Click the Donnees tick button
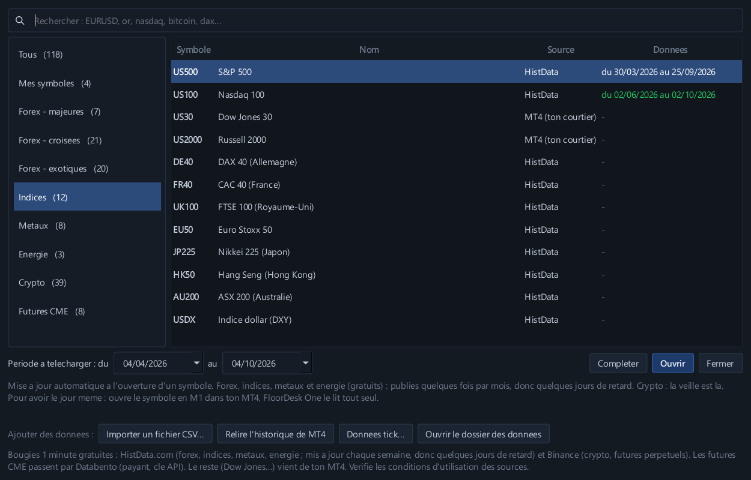This screenshot has height=480, width=751. 375,434
